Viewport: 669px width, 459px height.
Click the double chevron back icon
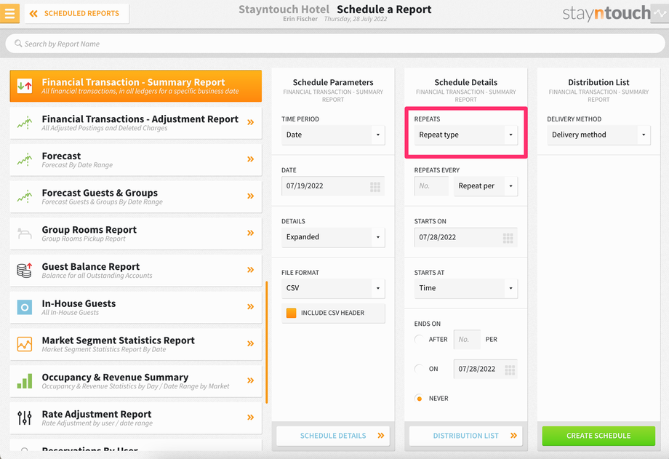33,14
